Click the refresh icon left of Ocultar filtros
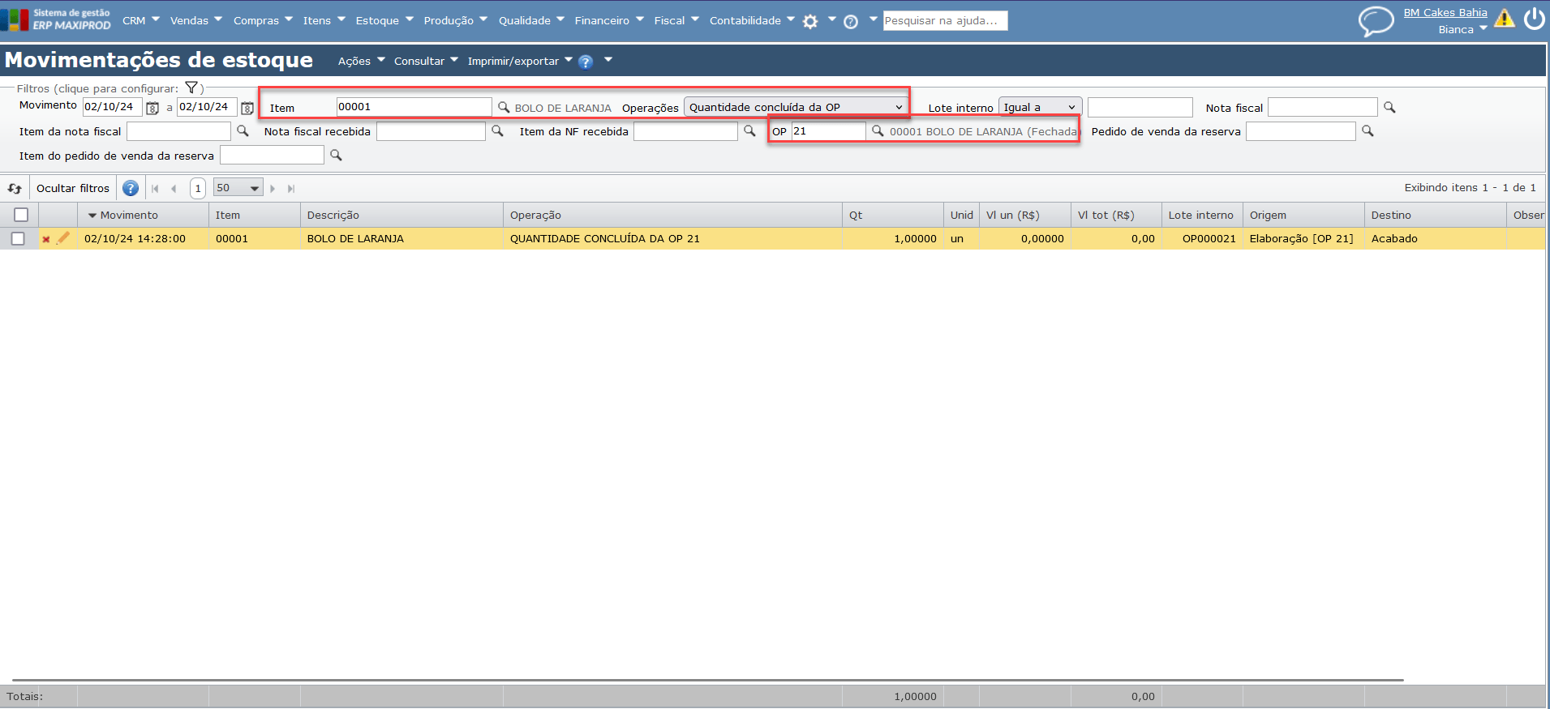 (x=15, y=189)
